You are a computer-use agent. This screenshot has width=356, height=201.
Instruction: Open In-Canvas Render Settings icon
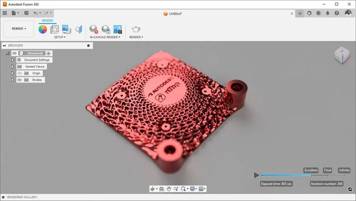pos(106,29)
